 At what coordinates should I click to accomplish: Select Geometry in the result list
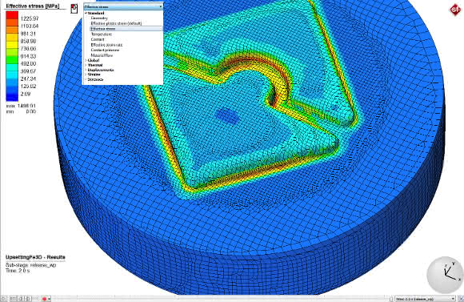point(99,18)
